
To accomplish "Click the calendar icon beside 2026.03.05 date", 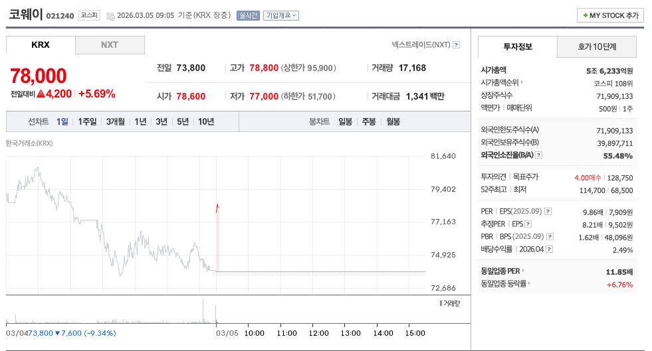I will (x=110, y=16).
